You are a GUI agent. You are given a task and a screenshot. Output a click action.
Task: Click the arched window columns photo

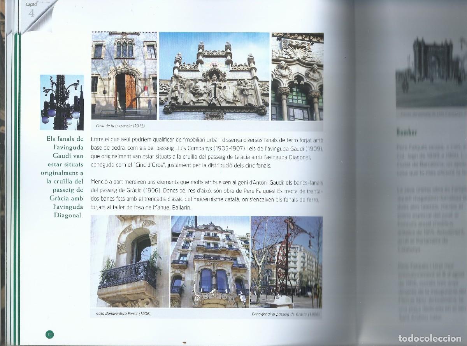tap(297, 76)
